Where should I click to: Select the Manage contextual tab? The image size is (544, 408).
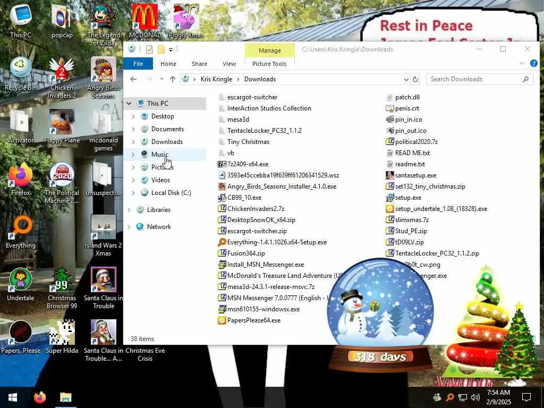tap(269, 50)
